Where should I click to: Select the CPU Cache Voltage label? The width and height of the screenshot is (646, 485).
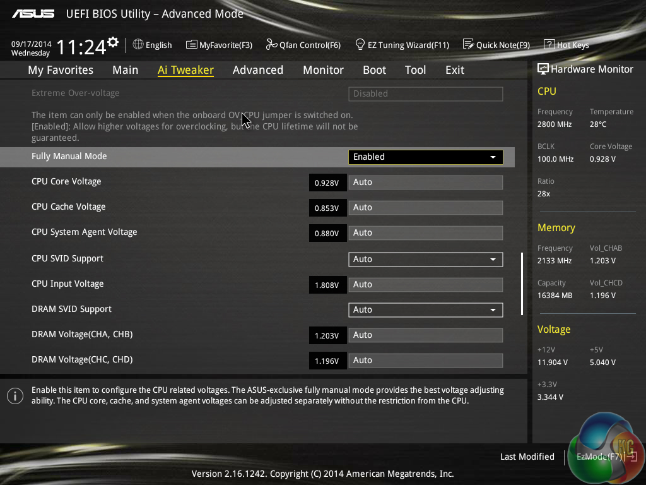point(68,207)
